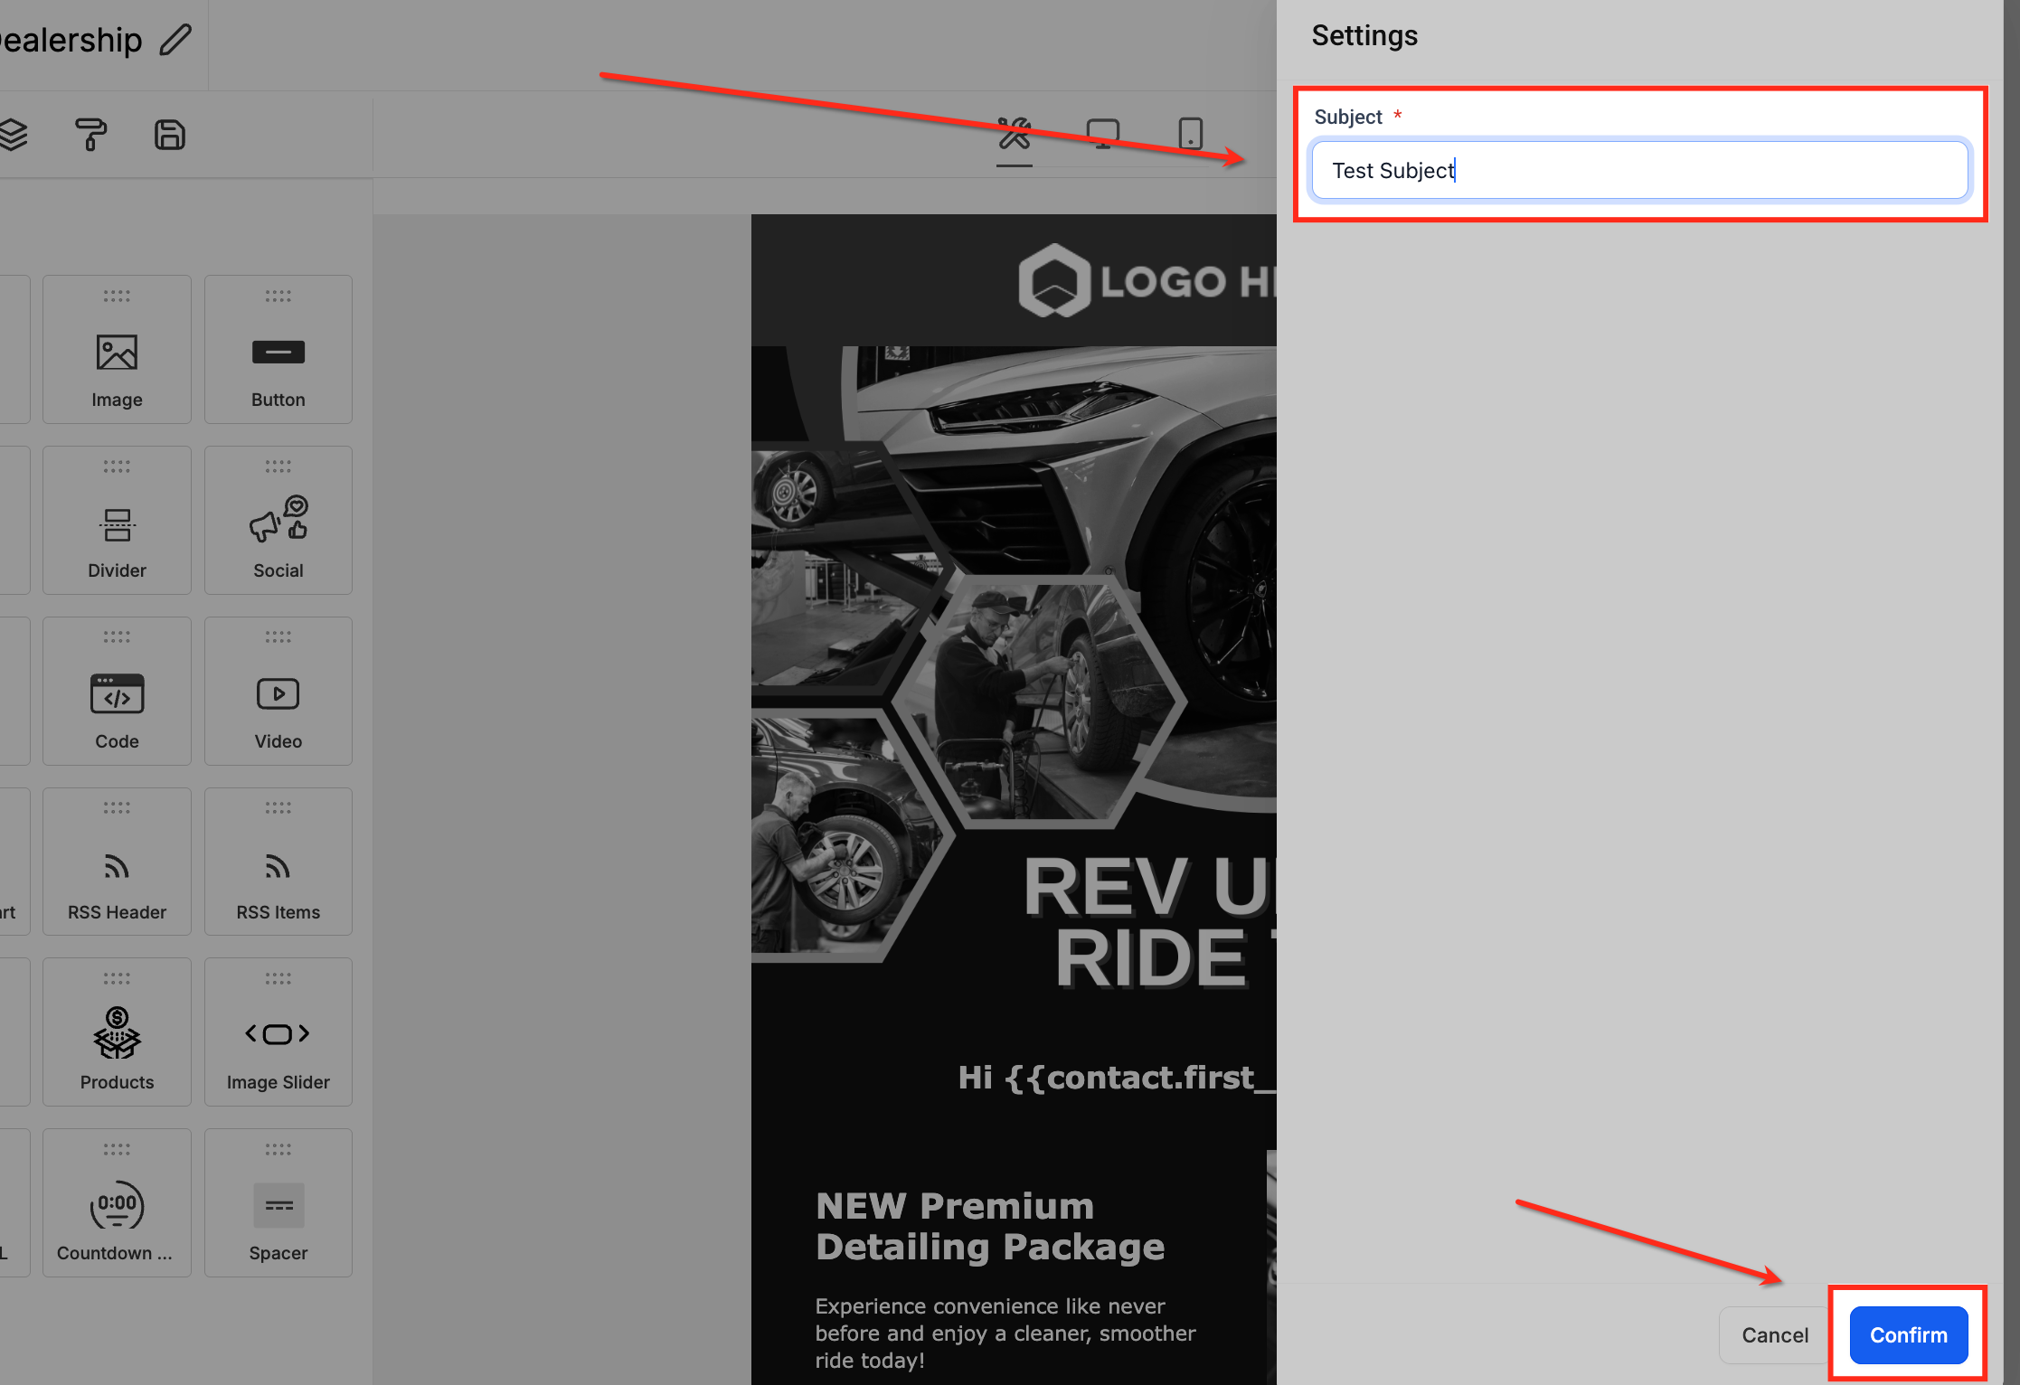2020x1385 pixels.
Task: Select the Code element block
Action: click(x=117, y=692)
